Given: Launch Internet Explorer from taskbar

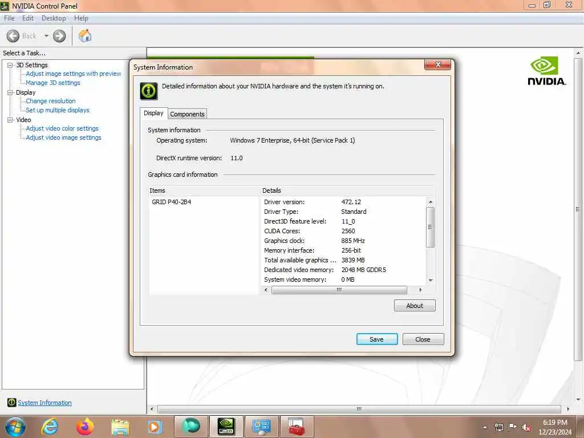Looking at the screenshot, I should 50,427.
